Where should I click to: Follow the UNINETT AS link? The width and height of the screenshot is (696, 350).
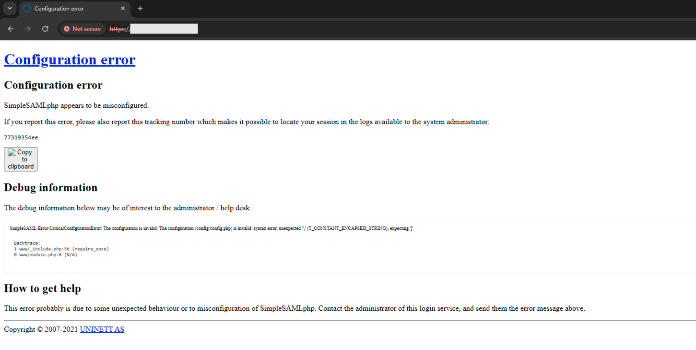pyautogui.click(x=102, y=329)
